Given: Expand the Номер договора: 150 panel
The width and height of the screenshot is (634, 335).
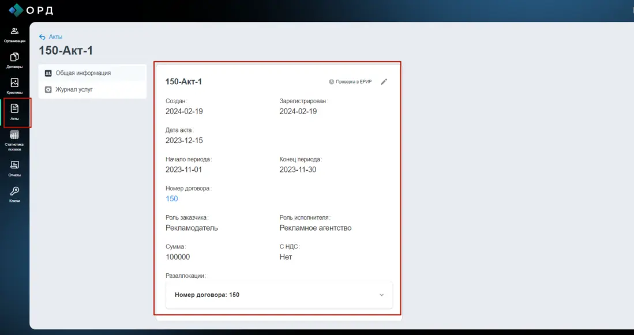Looking at the screenshot, I should [x=279, y=295].
